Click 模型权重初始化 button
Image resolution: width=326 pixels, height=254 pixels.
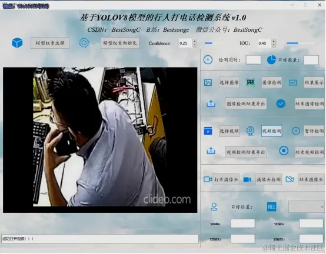(x=120, y=43)
